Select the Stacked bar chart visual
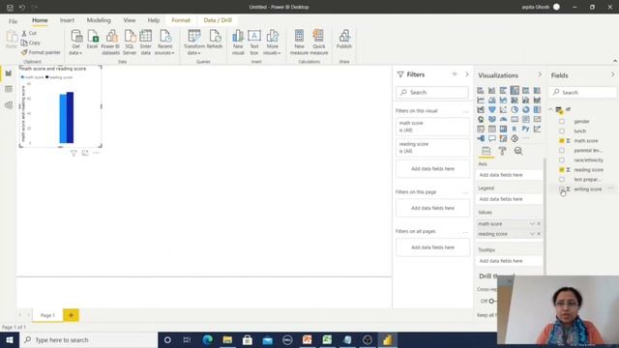The width and height of the screenshot is (619, 348). 481,90
